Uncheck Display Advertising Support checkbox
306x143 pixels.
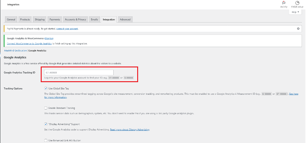click(x=46, y=124)
